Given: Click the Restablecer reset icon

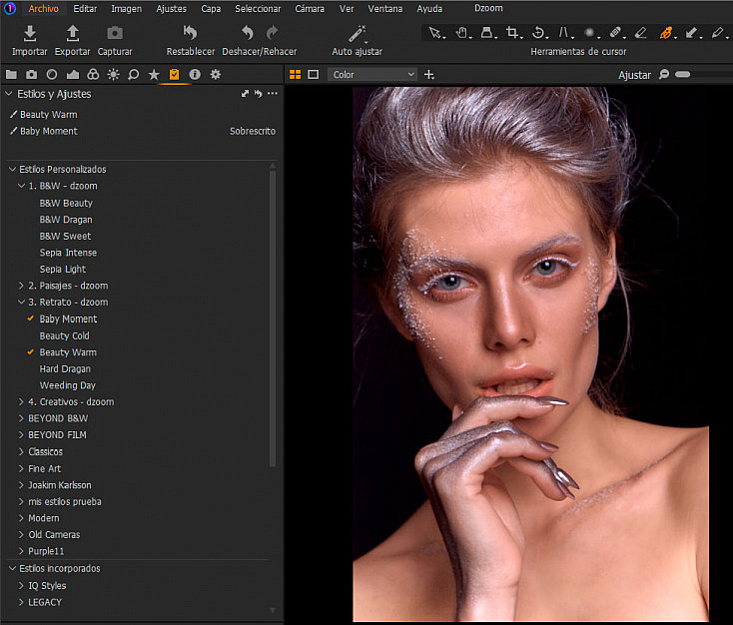Looking at the screenshot, I should coord(190,33).
